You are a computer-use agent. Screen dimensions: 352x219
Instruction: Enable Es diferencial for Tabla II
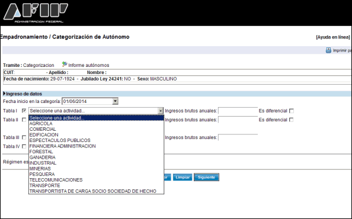coord(292,120)
